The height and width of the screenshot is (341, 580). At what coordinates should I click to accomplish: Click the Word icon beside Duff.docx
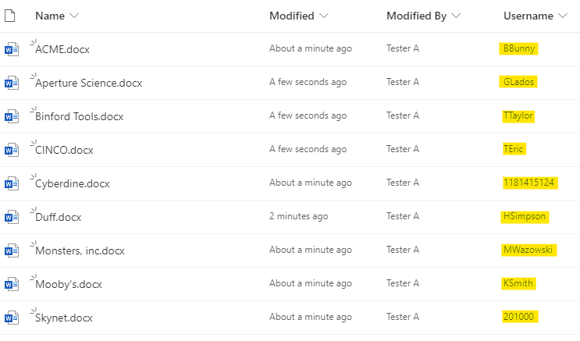[11, 217]
